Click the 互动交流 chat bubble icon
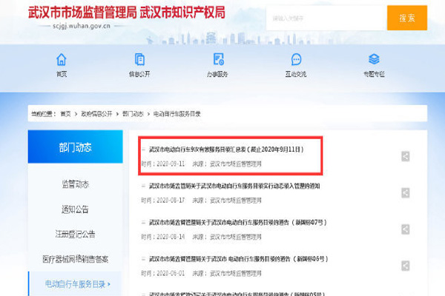Image resolution: width=445 pixels, height=296 pixels. tap(296, 59)
